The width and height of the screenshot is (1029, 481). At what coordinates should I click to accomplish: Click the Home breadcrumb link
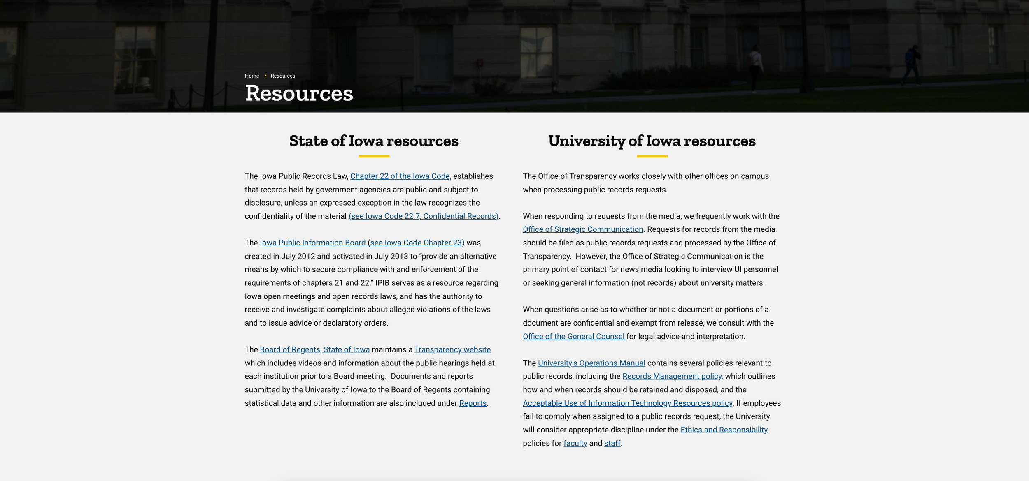tap(251, 76)
